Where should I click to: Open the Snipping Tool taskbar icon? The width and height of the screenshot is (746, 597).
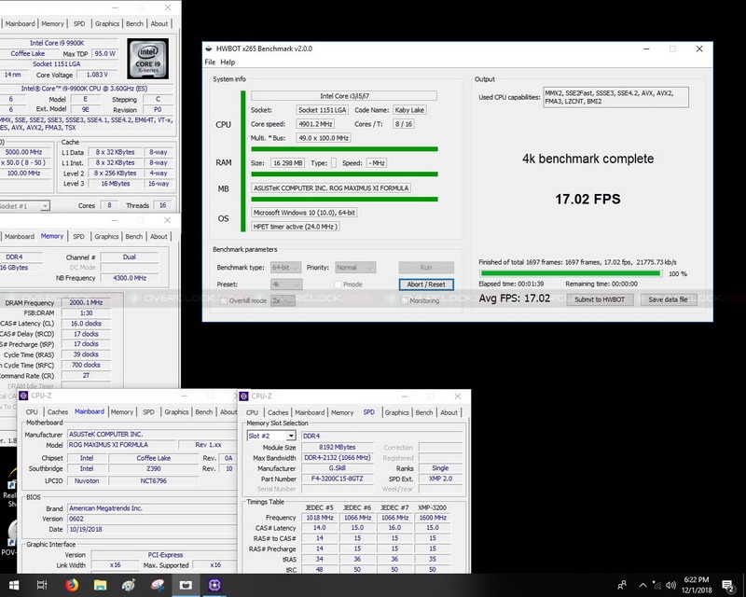(x=157, y=585)
